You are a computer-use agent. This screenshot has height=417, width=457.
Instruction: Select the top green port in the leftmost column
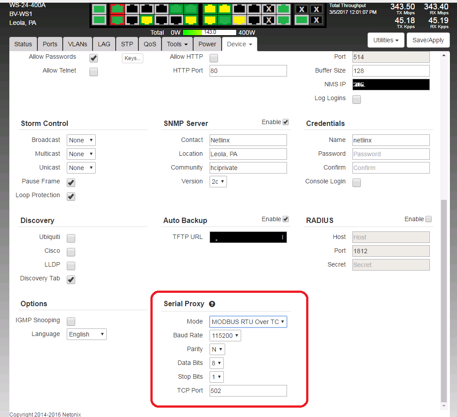pyautogui.click(x=100, y=8)
